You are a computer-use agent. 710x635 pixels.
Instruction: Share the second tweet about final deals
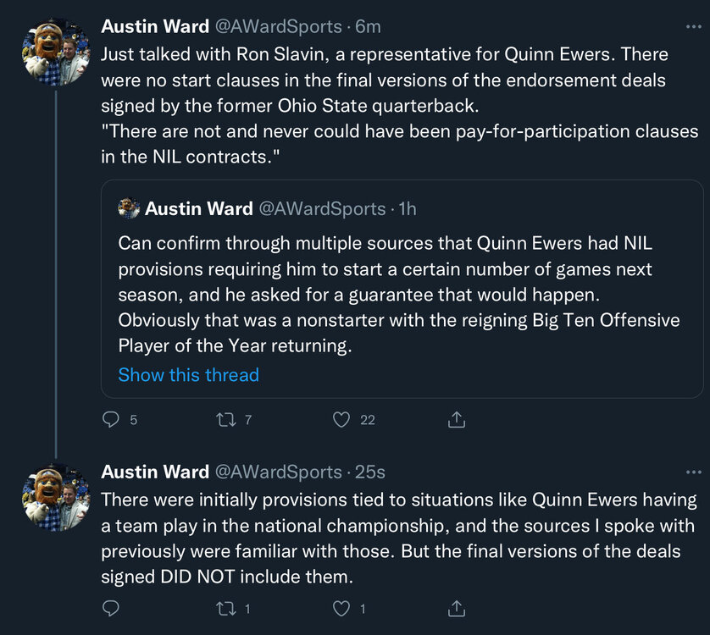456,608
